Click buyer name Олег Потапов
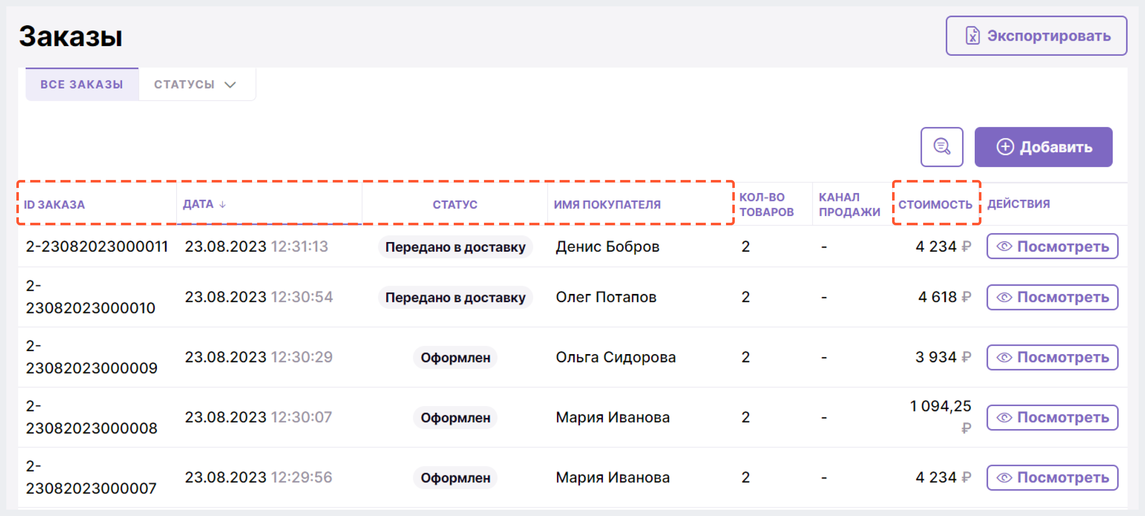The width and height of the screenshot is (1145, 516). (x=606, y=297)
